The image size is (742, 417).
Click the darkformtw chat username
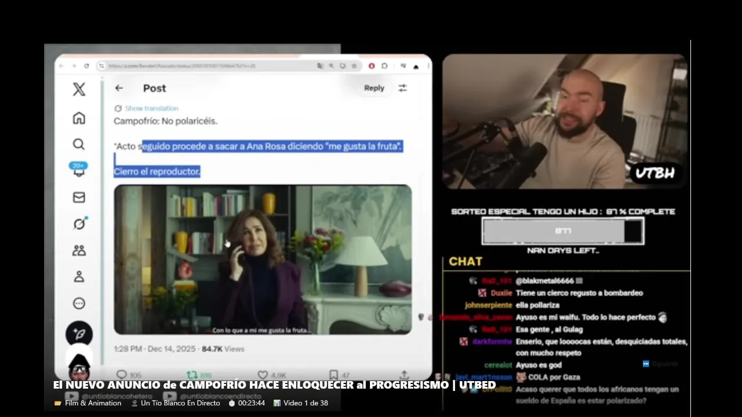click(492, 342)
